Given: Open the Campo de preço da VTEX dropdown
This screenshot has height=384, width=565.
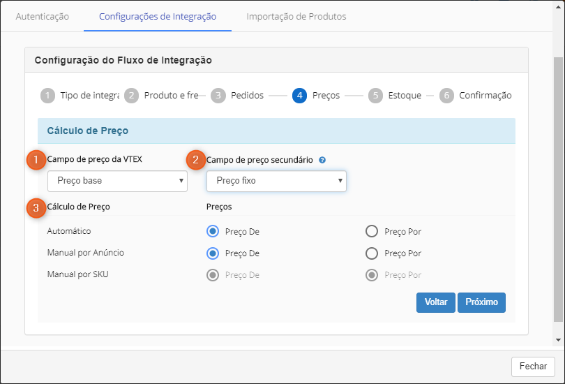Looking at the screenshot, I should (x=117, y=181).
